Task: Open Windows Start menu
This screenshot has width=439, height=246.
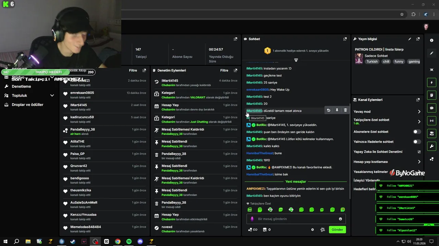Action: (5, 241)
